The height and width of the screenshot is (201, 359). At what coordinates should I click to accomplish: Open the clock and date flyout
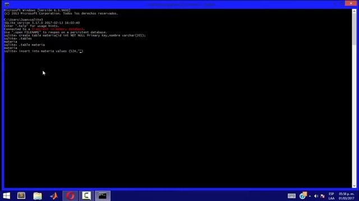[x=347, y=196]
